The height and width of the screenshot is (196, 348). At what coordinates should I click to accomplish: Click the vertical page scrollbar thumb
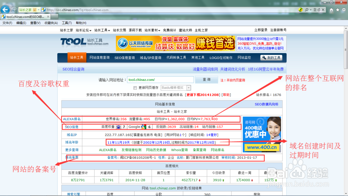[x=346, y=50]
